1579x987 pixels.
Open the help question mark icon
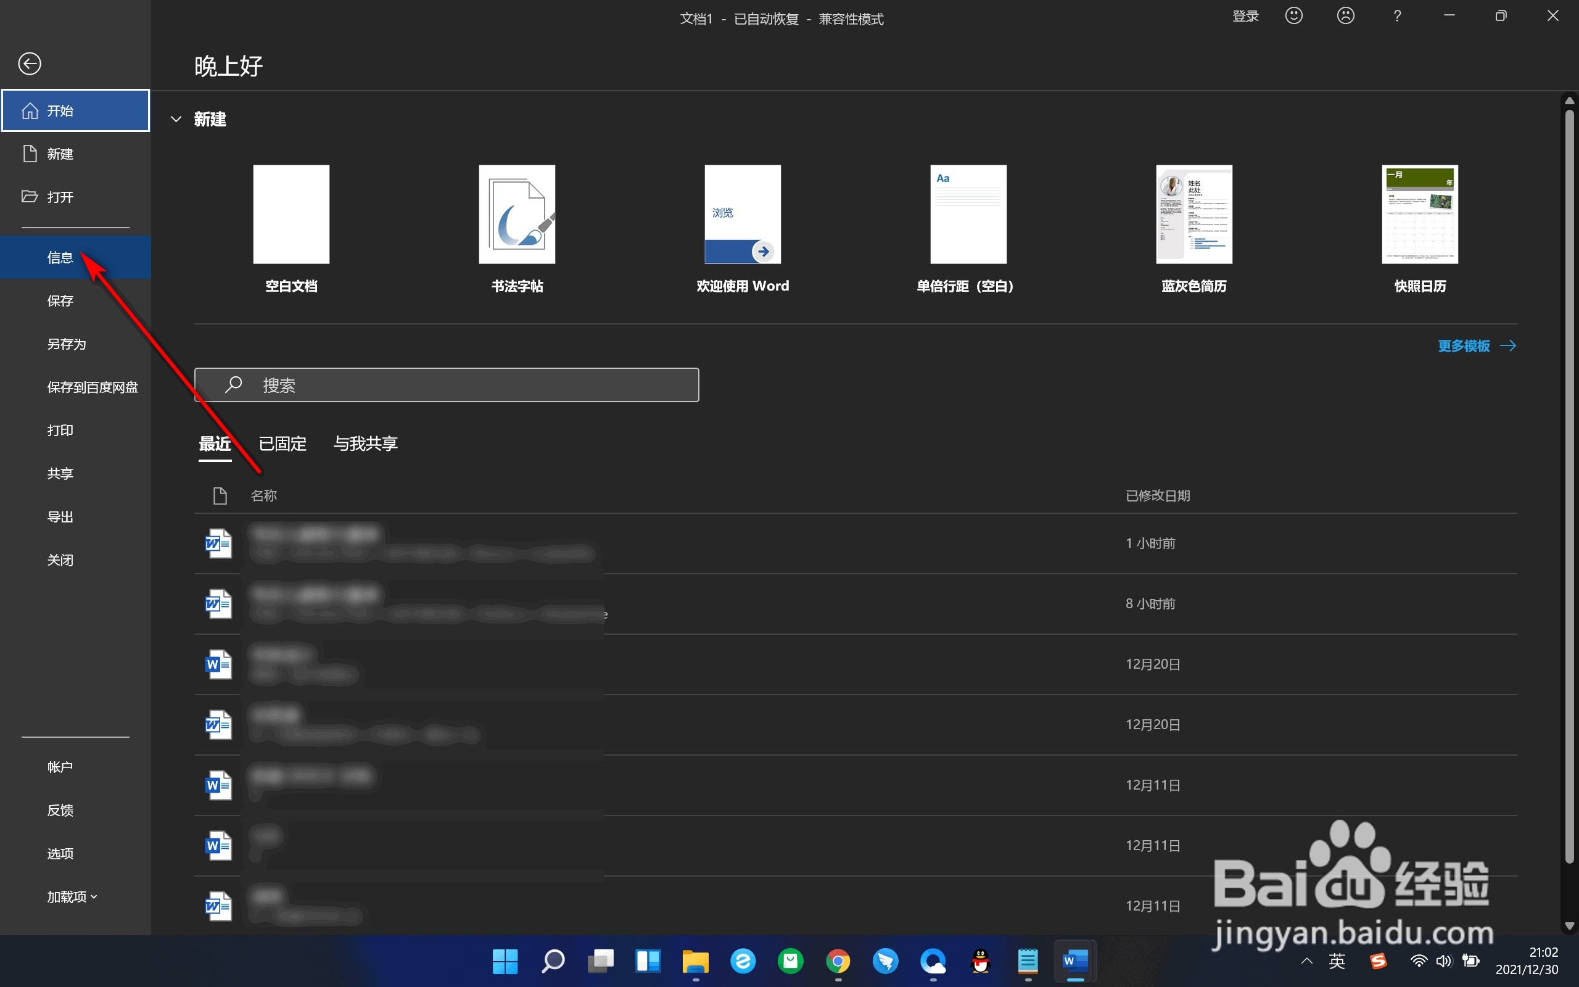point(1397,15)
